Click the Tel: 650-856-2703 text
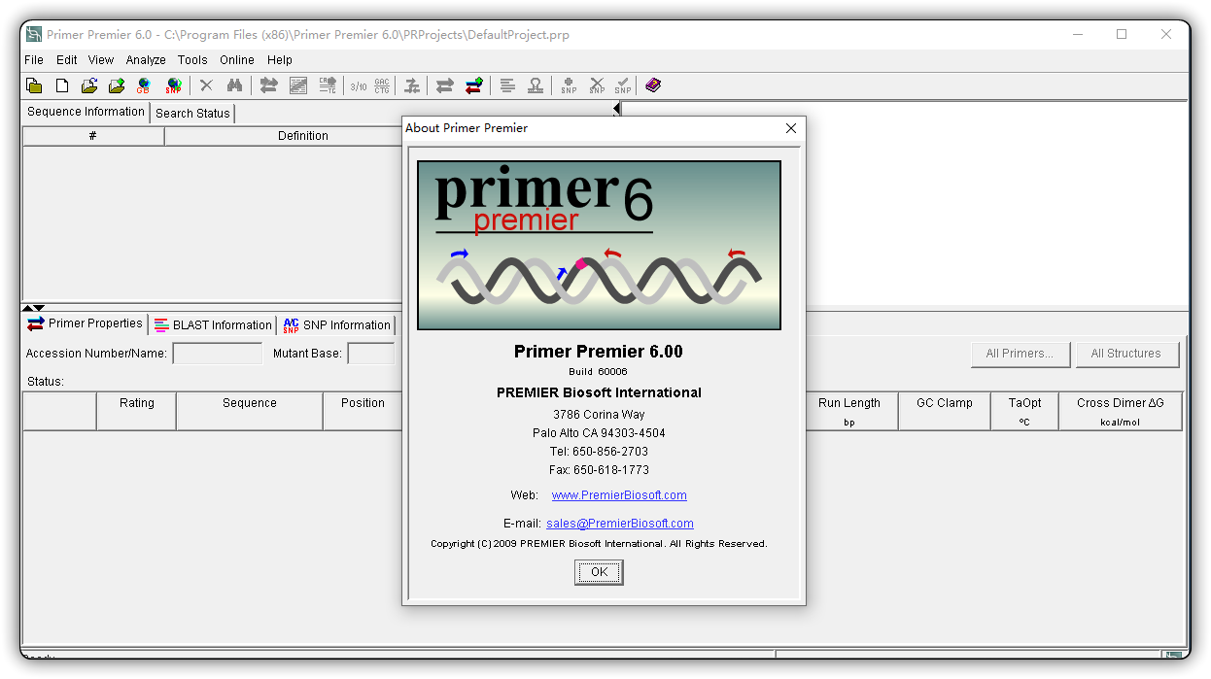 (x=599, y=452)
